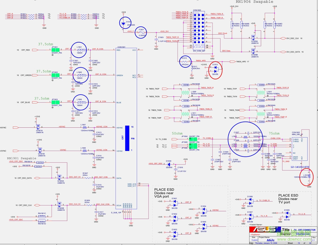Viewport: 318px width, 245px height.
Task: Select the Q1905A transistor near DVI_DDC_CLK
Action: click(253, 38)
